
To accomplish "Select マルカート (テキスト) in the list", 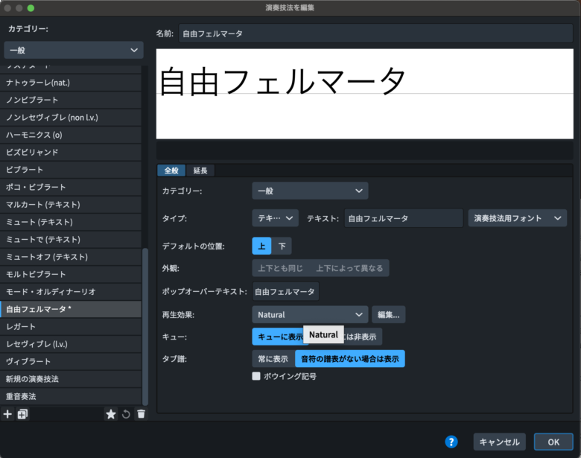I will 71,205.
